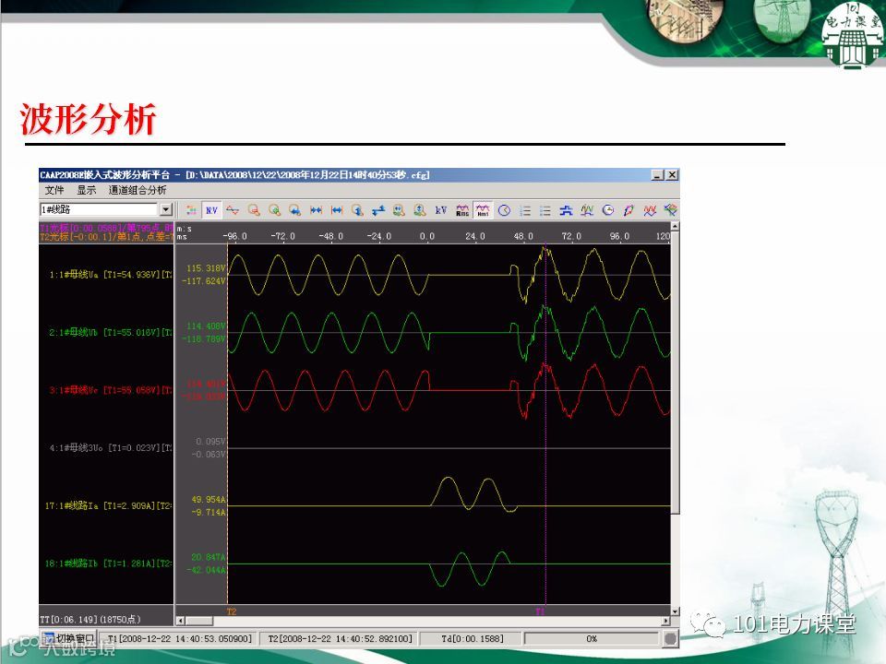This screenshot has height=664, width=886.
Task: Click the magnifier with vertical arrow icon
Action: (357, 210)
